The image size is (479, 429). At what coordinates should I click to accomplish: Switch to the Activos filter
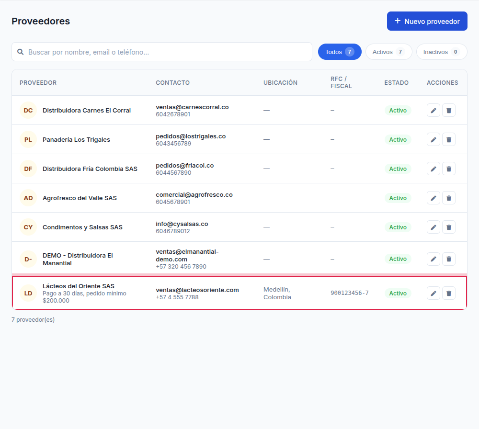coord(388,52)
